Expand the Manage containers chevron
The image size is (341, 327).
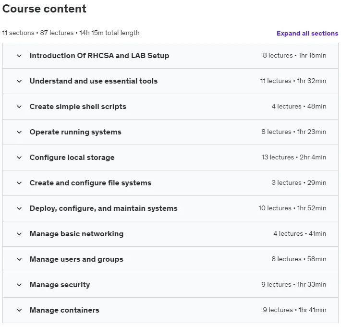[x=19, y=310]
